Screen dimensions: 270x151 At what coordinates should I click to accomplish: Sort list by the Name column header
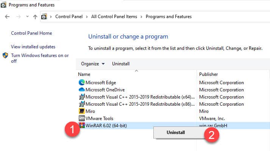(84, 74)
